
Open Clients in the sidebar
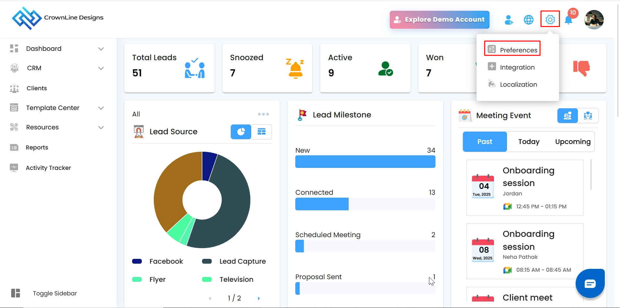point(37,88)
